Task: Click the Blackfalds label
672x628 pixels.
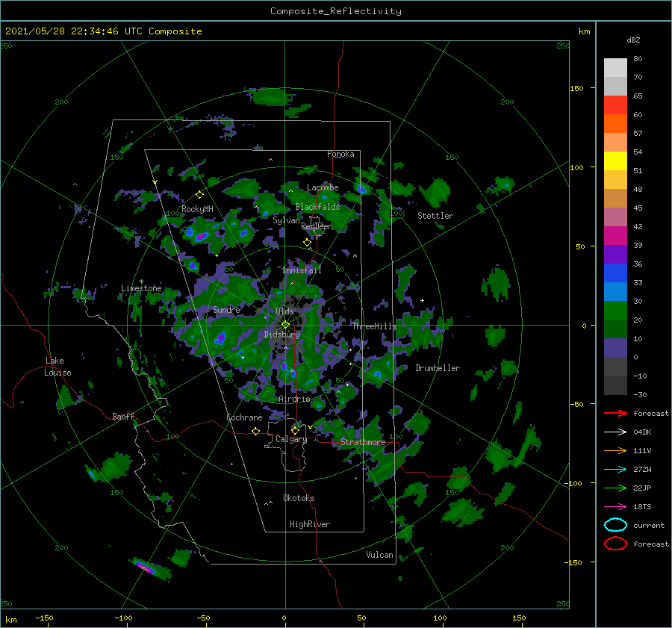Action: click(x=317, y=207)
